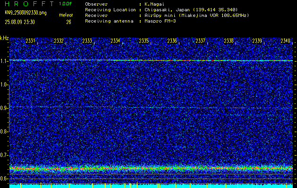Click the Receiver label

(96, 16)
